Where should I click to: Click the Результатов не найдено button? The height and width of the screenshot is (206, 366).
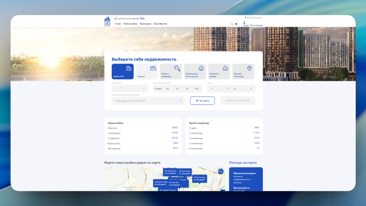pos(238,100)
